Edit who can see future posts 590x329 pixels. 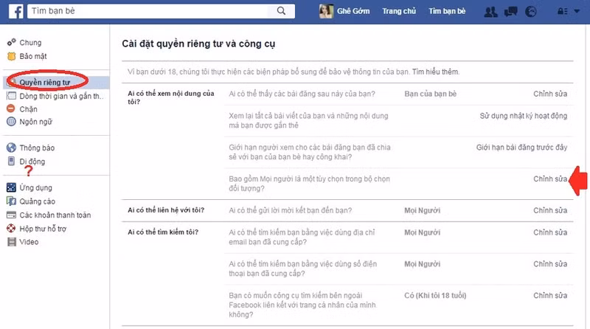pyautogui.click(x=550, y=94)
